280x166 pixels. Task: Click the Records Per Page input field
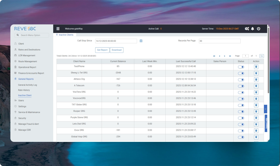219,41
